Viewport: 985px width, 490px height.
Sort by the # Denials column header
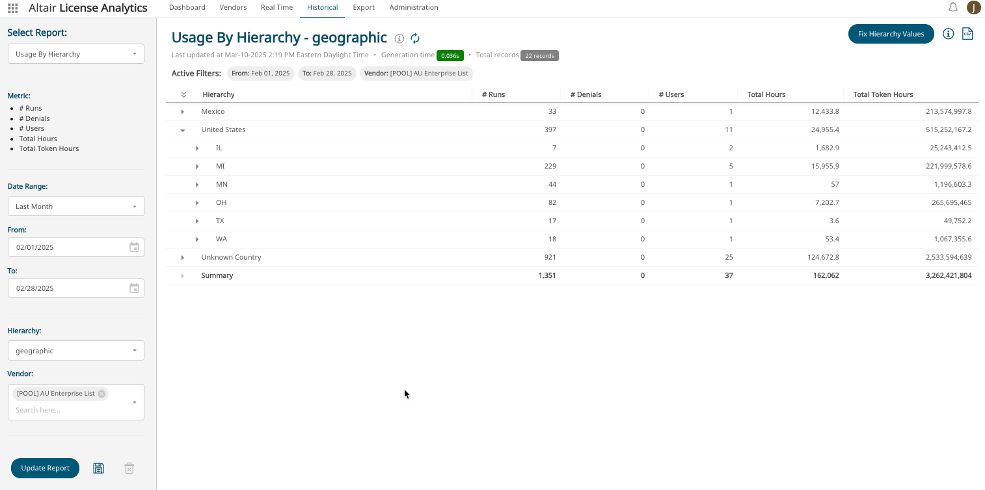(586, 94)
